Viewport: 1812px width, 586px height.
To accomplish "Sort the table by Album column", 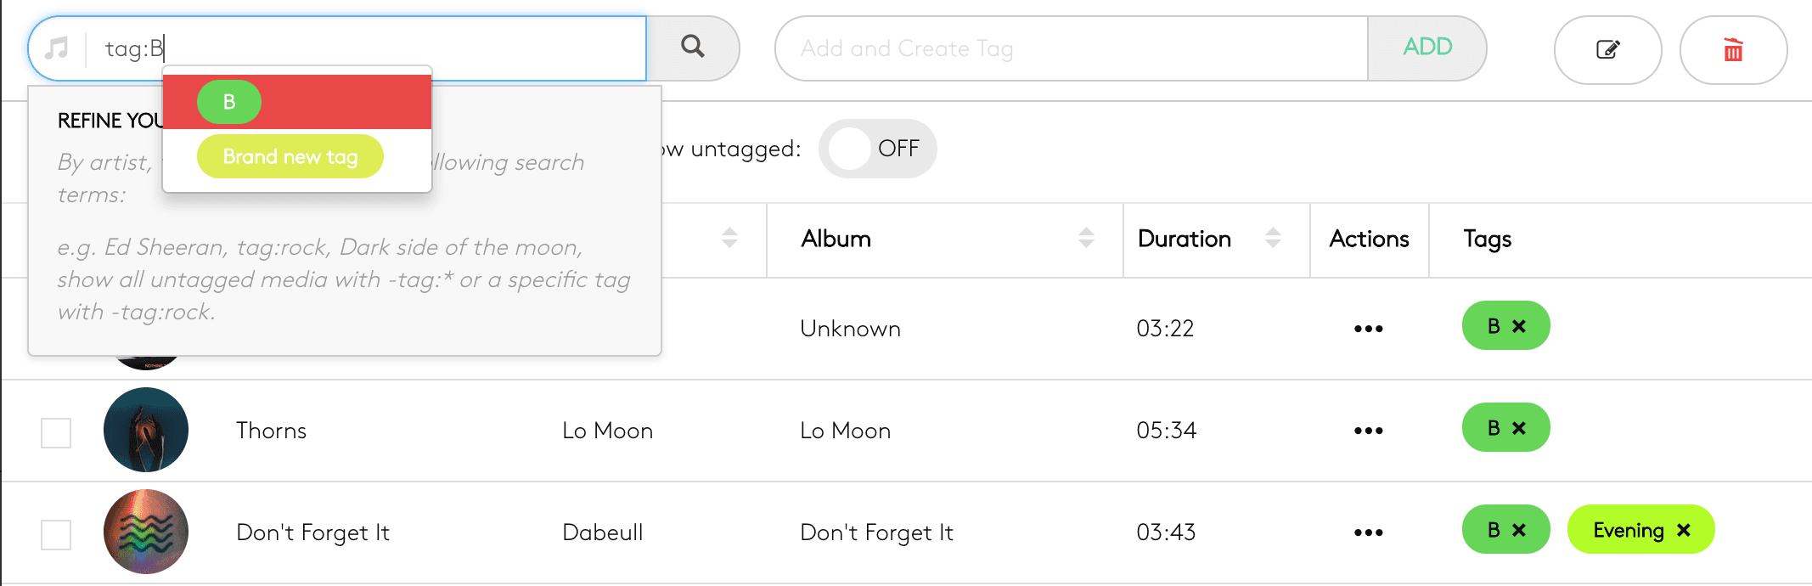I will (x=1084, y=239).
